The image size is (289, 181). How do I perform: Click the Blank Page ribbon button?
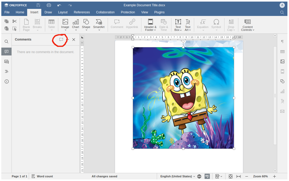26,25
